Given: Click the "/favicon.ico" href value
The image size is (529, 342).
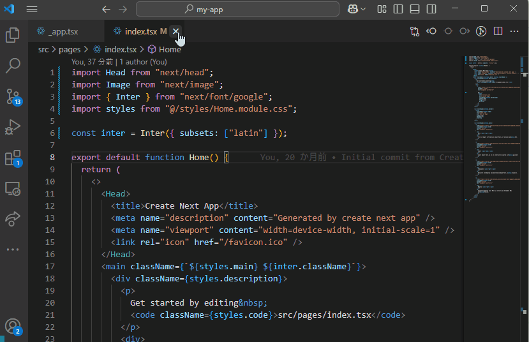Looking at the screenshot, I should pyautogui.click(x=255, y=242).
